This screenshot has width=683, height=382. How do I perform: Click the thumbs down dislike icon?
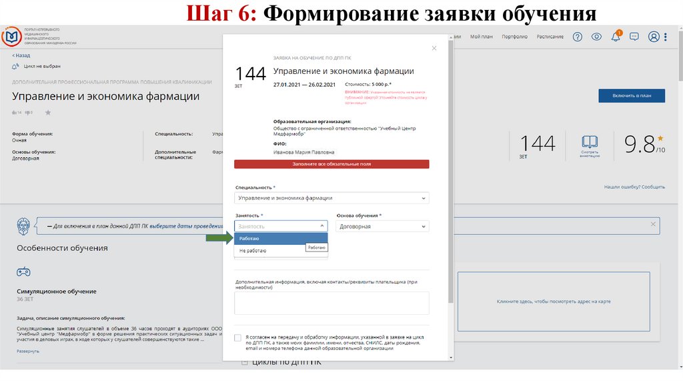(27, 112)
